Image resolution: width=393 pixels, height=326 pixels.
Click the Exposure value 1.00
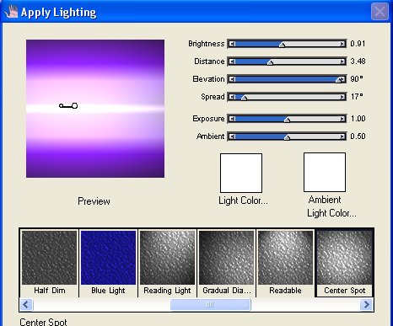point(358,119)
